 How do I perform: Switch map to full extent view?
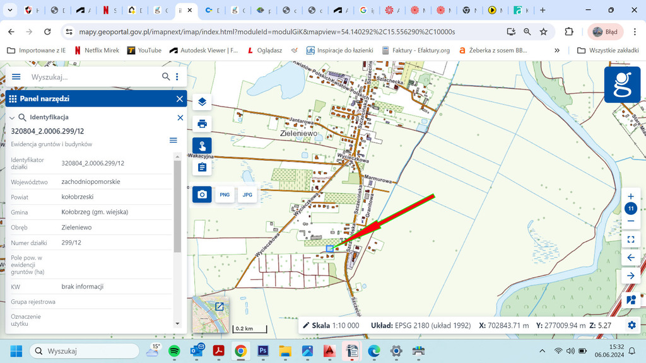pos(631,239)
